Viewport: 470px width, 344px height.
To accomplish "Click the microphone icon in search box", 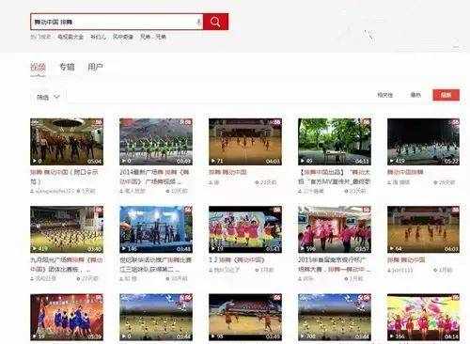I will pos(198,22).
